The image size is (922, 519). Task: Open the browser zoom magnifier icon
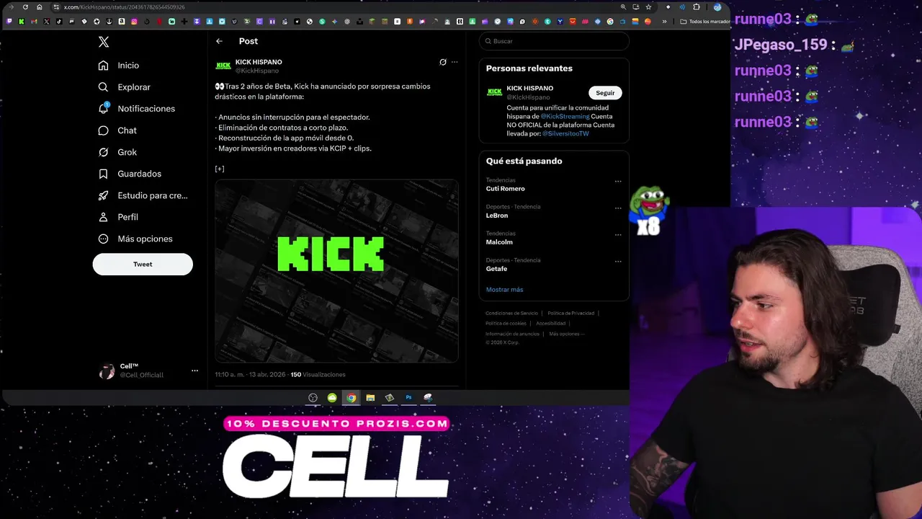pyautogui.click(x=623, y=7)
